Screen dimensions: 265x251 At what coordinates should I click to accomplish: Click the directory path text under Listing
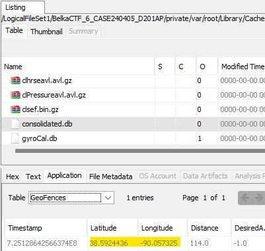tap(133, 18)
